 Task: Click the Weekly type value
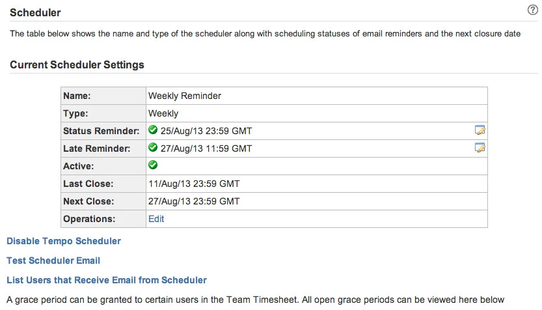pyautogui.click(x=163, y=113)
